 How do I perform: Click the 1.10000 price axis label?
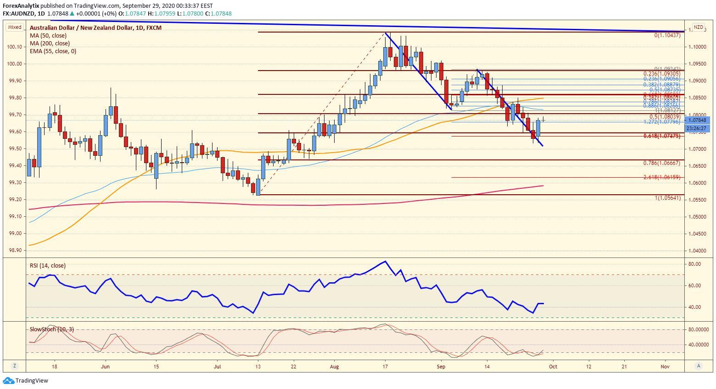697,47
